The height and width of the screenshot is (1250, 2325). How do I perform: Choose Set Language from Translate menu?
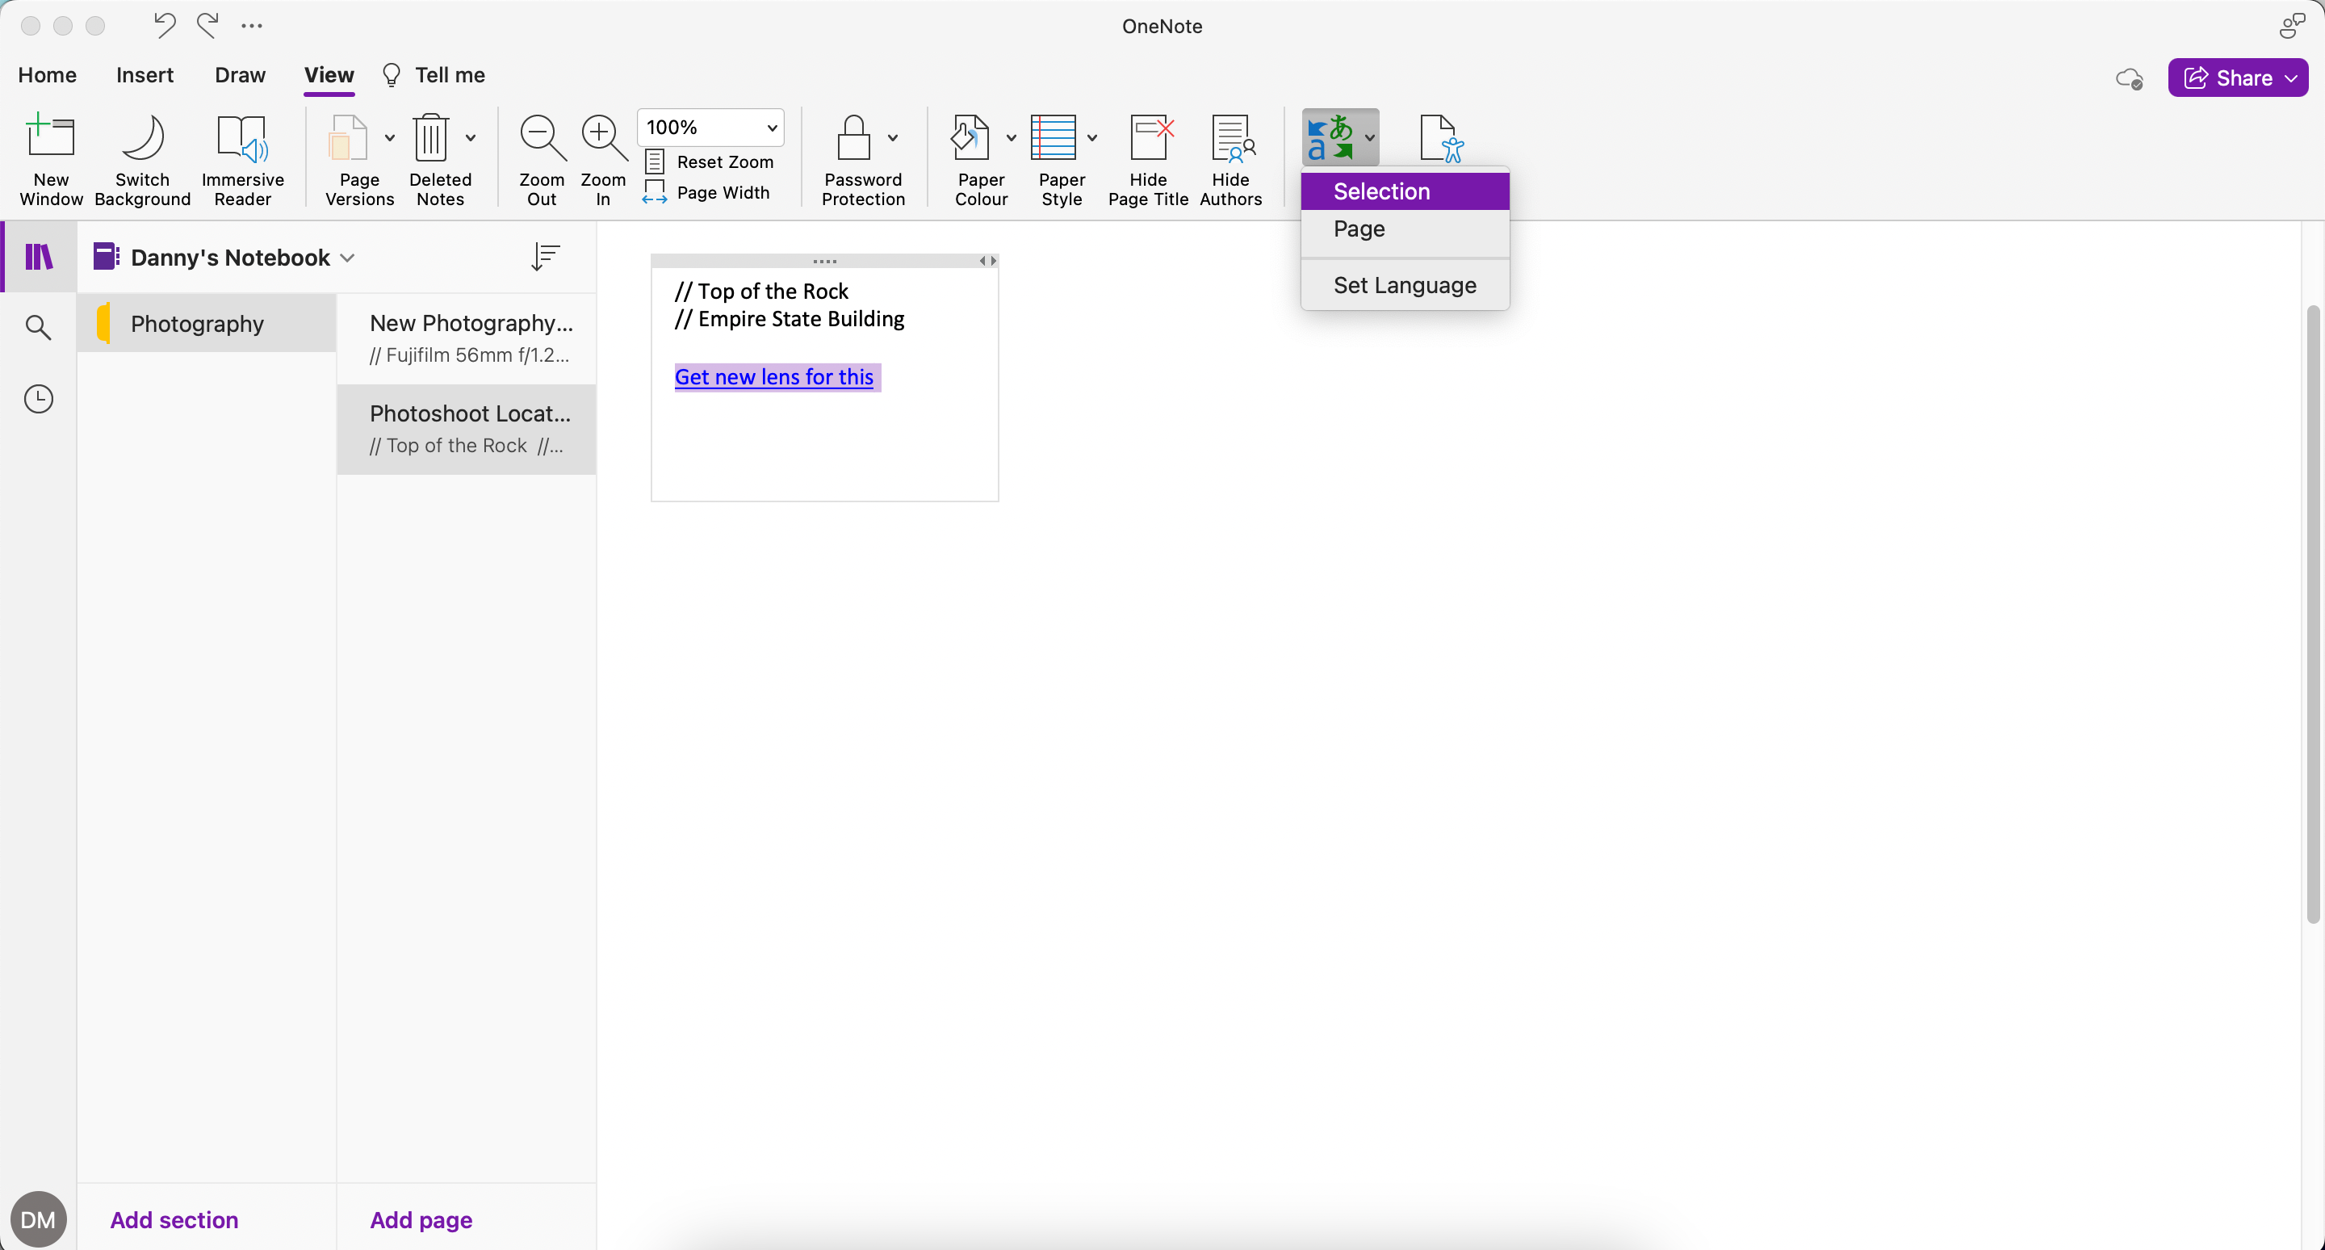(1405, 284)
